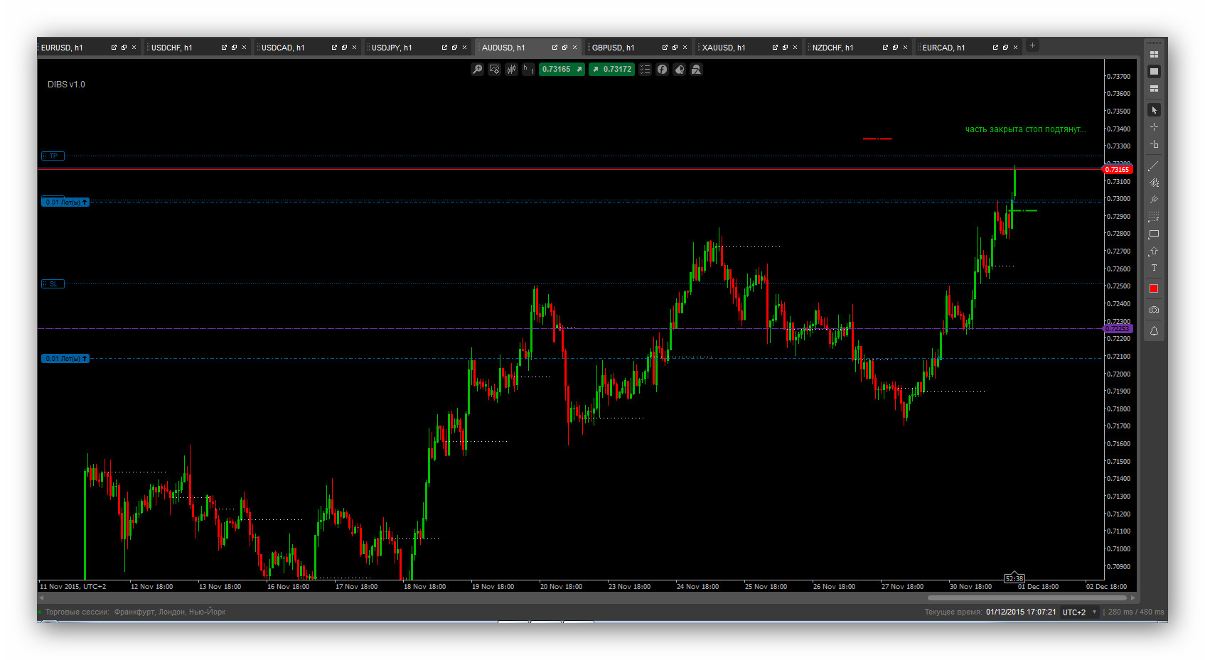Click the 0.73165 red price marker
The image size is (1205, 660).
[1117, 169]
